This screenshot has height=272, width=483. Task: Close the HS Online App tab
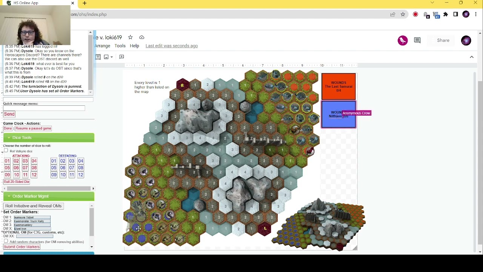(72, 3)
